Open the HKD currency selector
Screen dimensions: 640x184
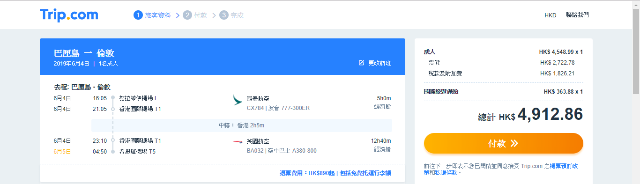[x=550, y=15]
